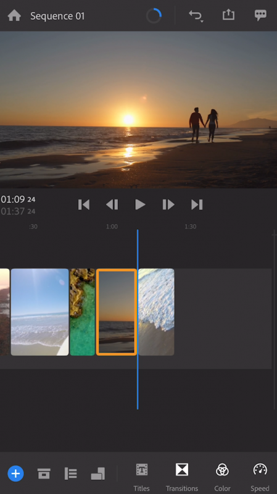Open the Titles panel
277x494 pixels.
point(142,477)
